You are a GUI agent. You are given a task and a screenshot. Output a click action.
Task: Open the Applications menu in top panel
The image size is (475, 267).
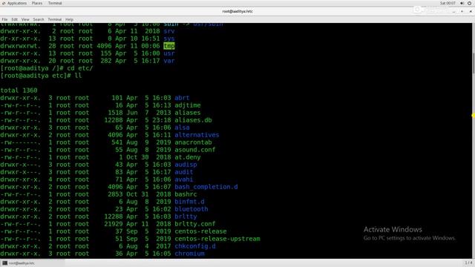[16, 3]
